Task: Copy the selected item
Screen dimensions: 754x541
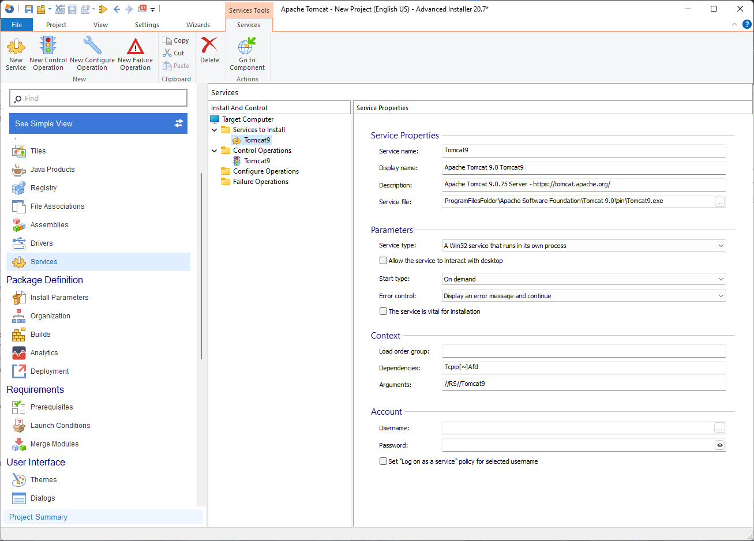Action: (x=176, y=40)
